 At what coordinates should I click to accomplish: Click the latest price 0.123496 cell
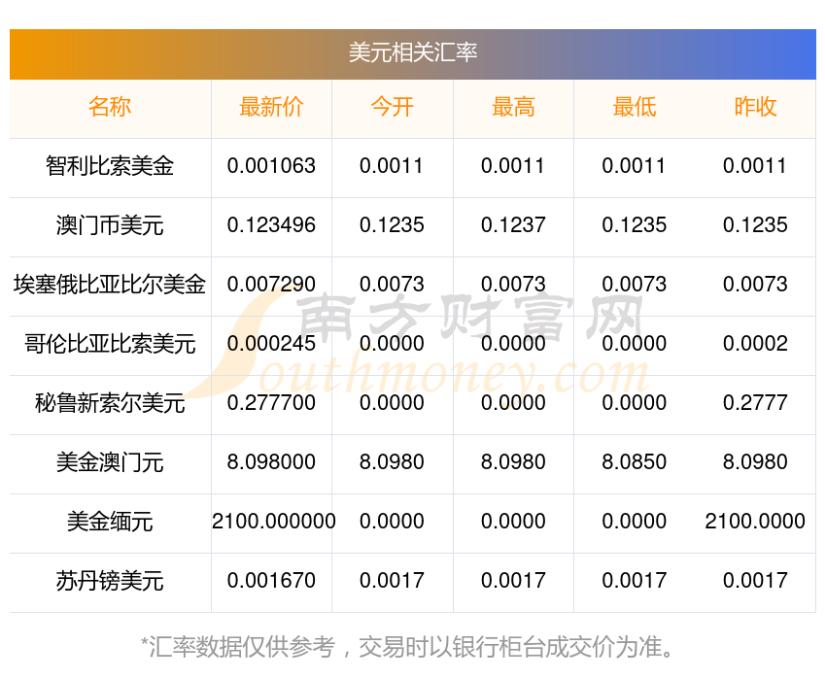pos(271,225)
